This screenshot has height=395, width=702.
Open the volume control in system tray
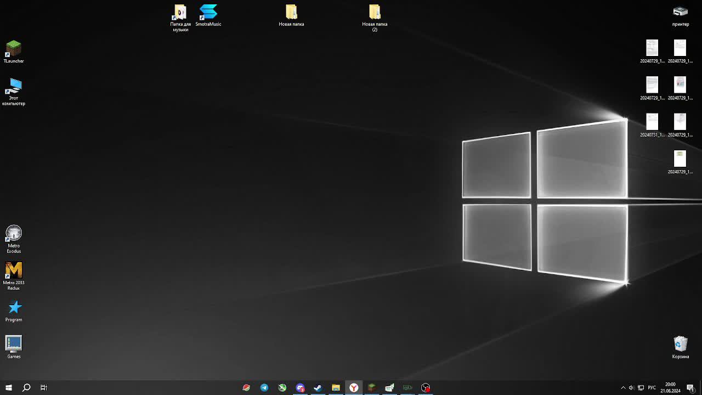(x=631, y=388)
